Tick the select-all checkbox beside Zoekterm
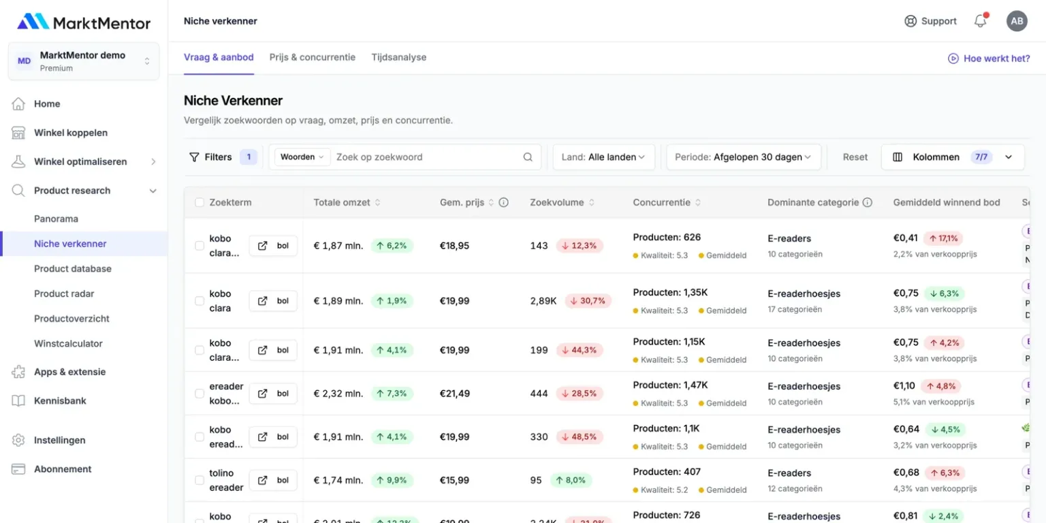The image size is (1046, 523). [x=200, y=202]
